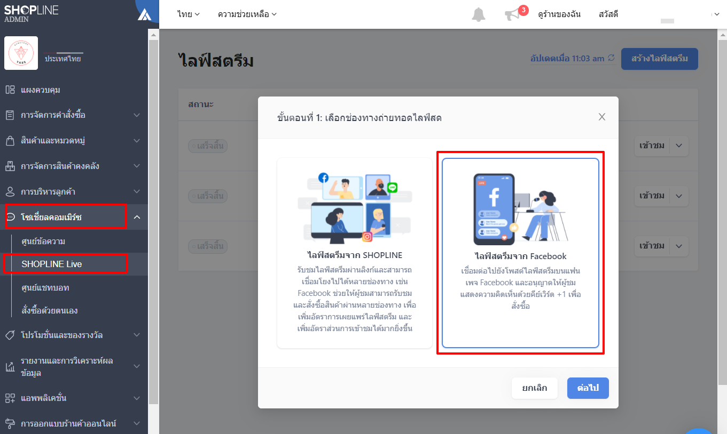Expand การบริหารลูกค้า menu chevron
Image resolution: width=727 pixels, height=434 pixels.
[x=137, y=191]
